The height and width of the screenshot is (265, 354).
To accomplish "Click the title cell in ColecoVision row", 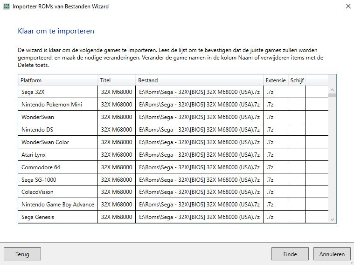I will pos(117,192).
